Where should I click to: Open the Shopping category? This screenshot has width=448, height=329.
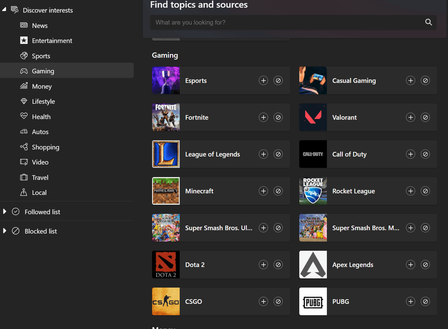pos(67,147)
